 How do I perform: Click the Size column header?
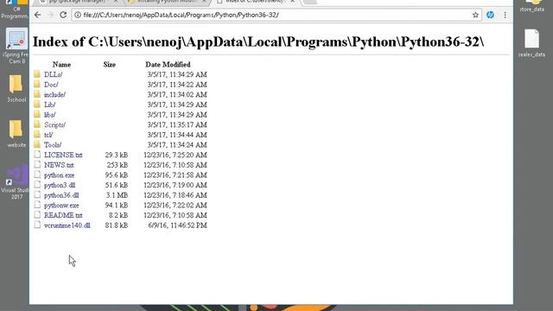[110, 65]
